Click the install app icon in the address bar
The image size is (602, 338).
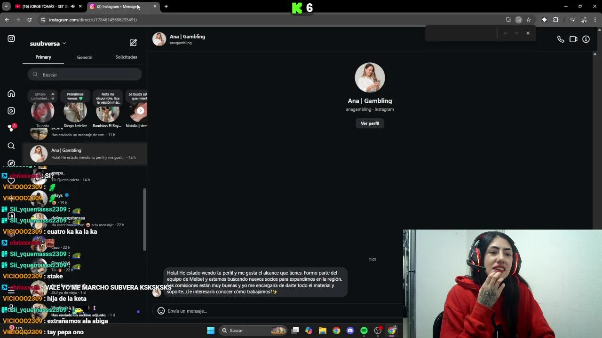point(508,20)
